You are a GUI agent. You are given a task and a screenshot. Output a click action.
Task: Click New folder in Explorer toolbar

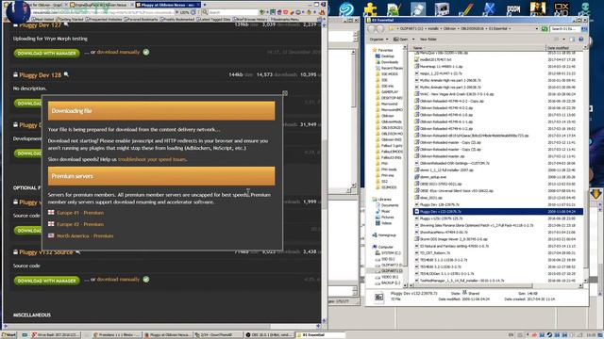pos(428,40)
